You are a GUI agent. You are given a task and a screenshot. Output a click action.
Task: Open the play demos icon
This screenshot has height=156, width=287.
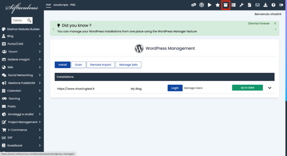(x=210, y=5)
